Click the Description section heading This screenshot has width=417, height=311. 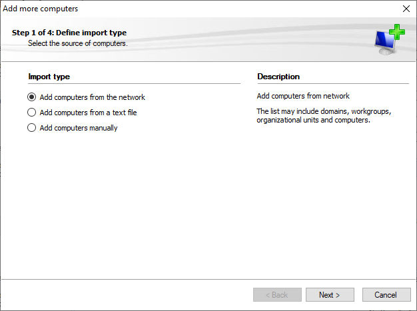point(278,77)
